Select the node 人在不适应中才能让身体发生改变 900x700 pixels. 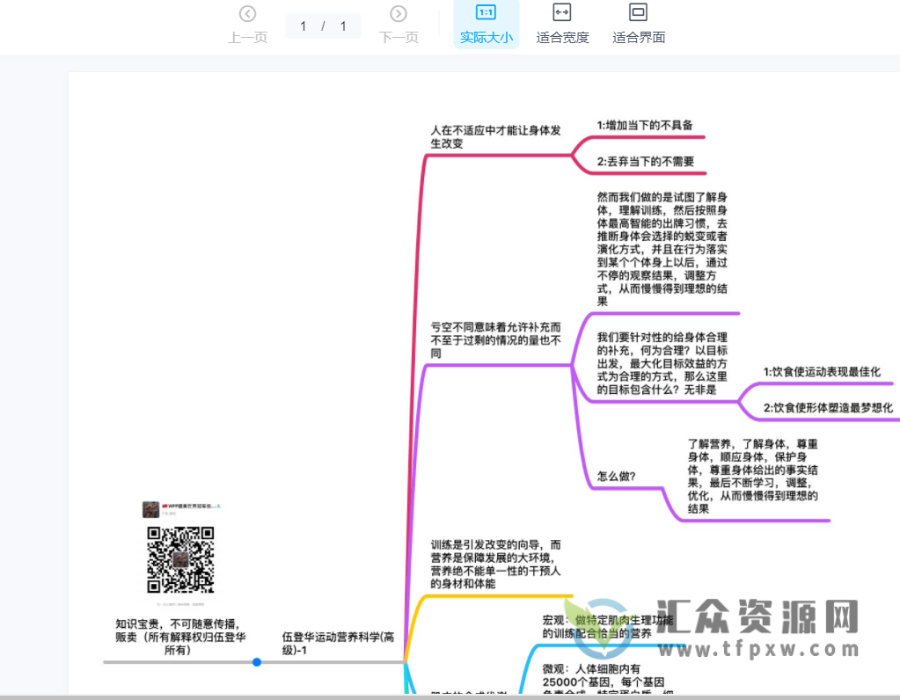click(495, 136)
